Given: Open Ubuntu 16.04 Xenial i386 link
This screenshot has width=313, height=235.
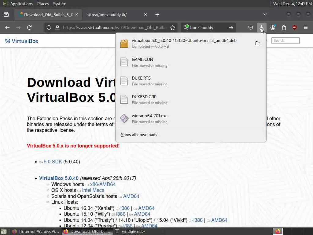Looking at the screenshot, I should (x=125, y=208).
